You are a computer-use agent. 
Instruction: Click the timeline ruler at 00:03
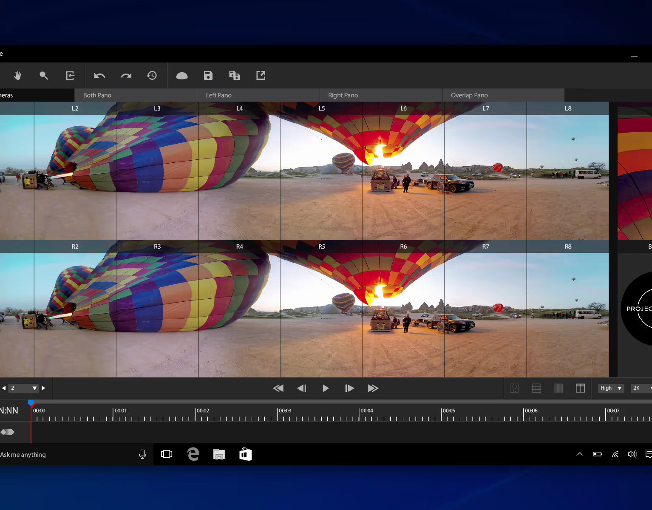point(285,411)
